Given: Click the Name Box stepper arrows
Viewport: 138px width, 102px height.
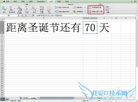Looking at the screenshot, I should [18, 15].
